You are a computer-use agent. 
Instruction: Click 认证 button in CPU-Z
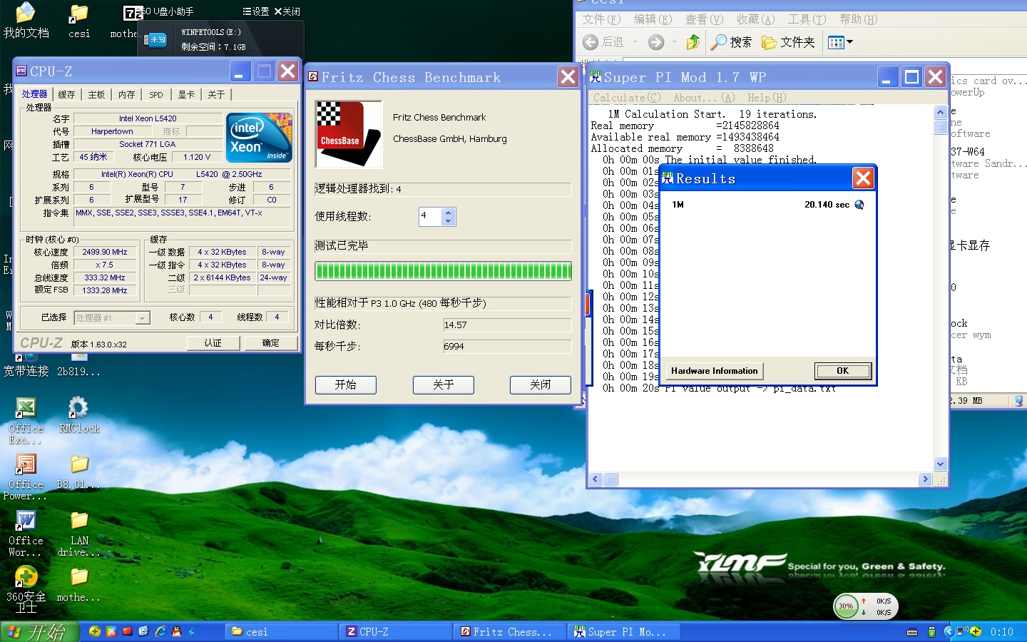click(213, 343)
